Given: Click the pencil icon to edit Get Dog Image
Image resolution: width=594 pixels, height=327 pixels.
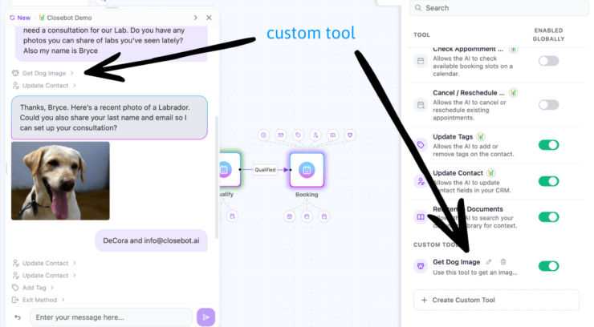Looking at the screenshot, I should (489, 261).
